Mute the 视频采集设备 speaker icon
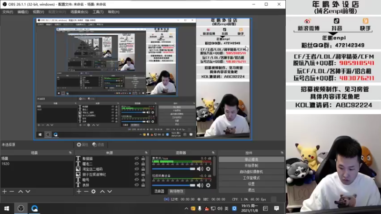Screen dimensions: 381x214 coord(200,185)
